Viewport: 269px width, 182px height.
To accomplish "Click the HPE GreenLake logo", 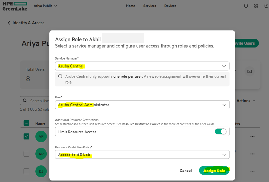I will pyautogui.click(x=15, y=6).
